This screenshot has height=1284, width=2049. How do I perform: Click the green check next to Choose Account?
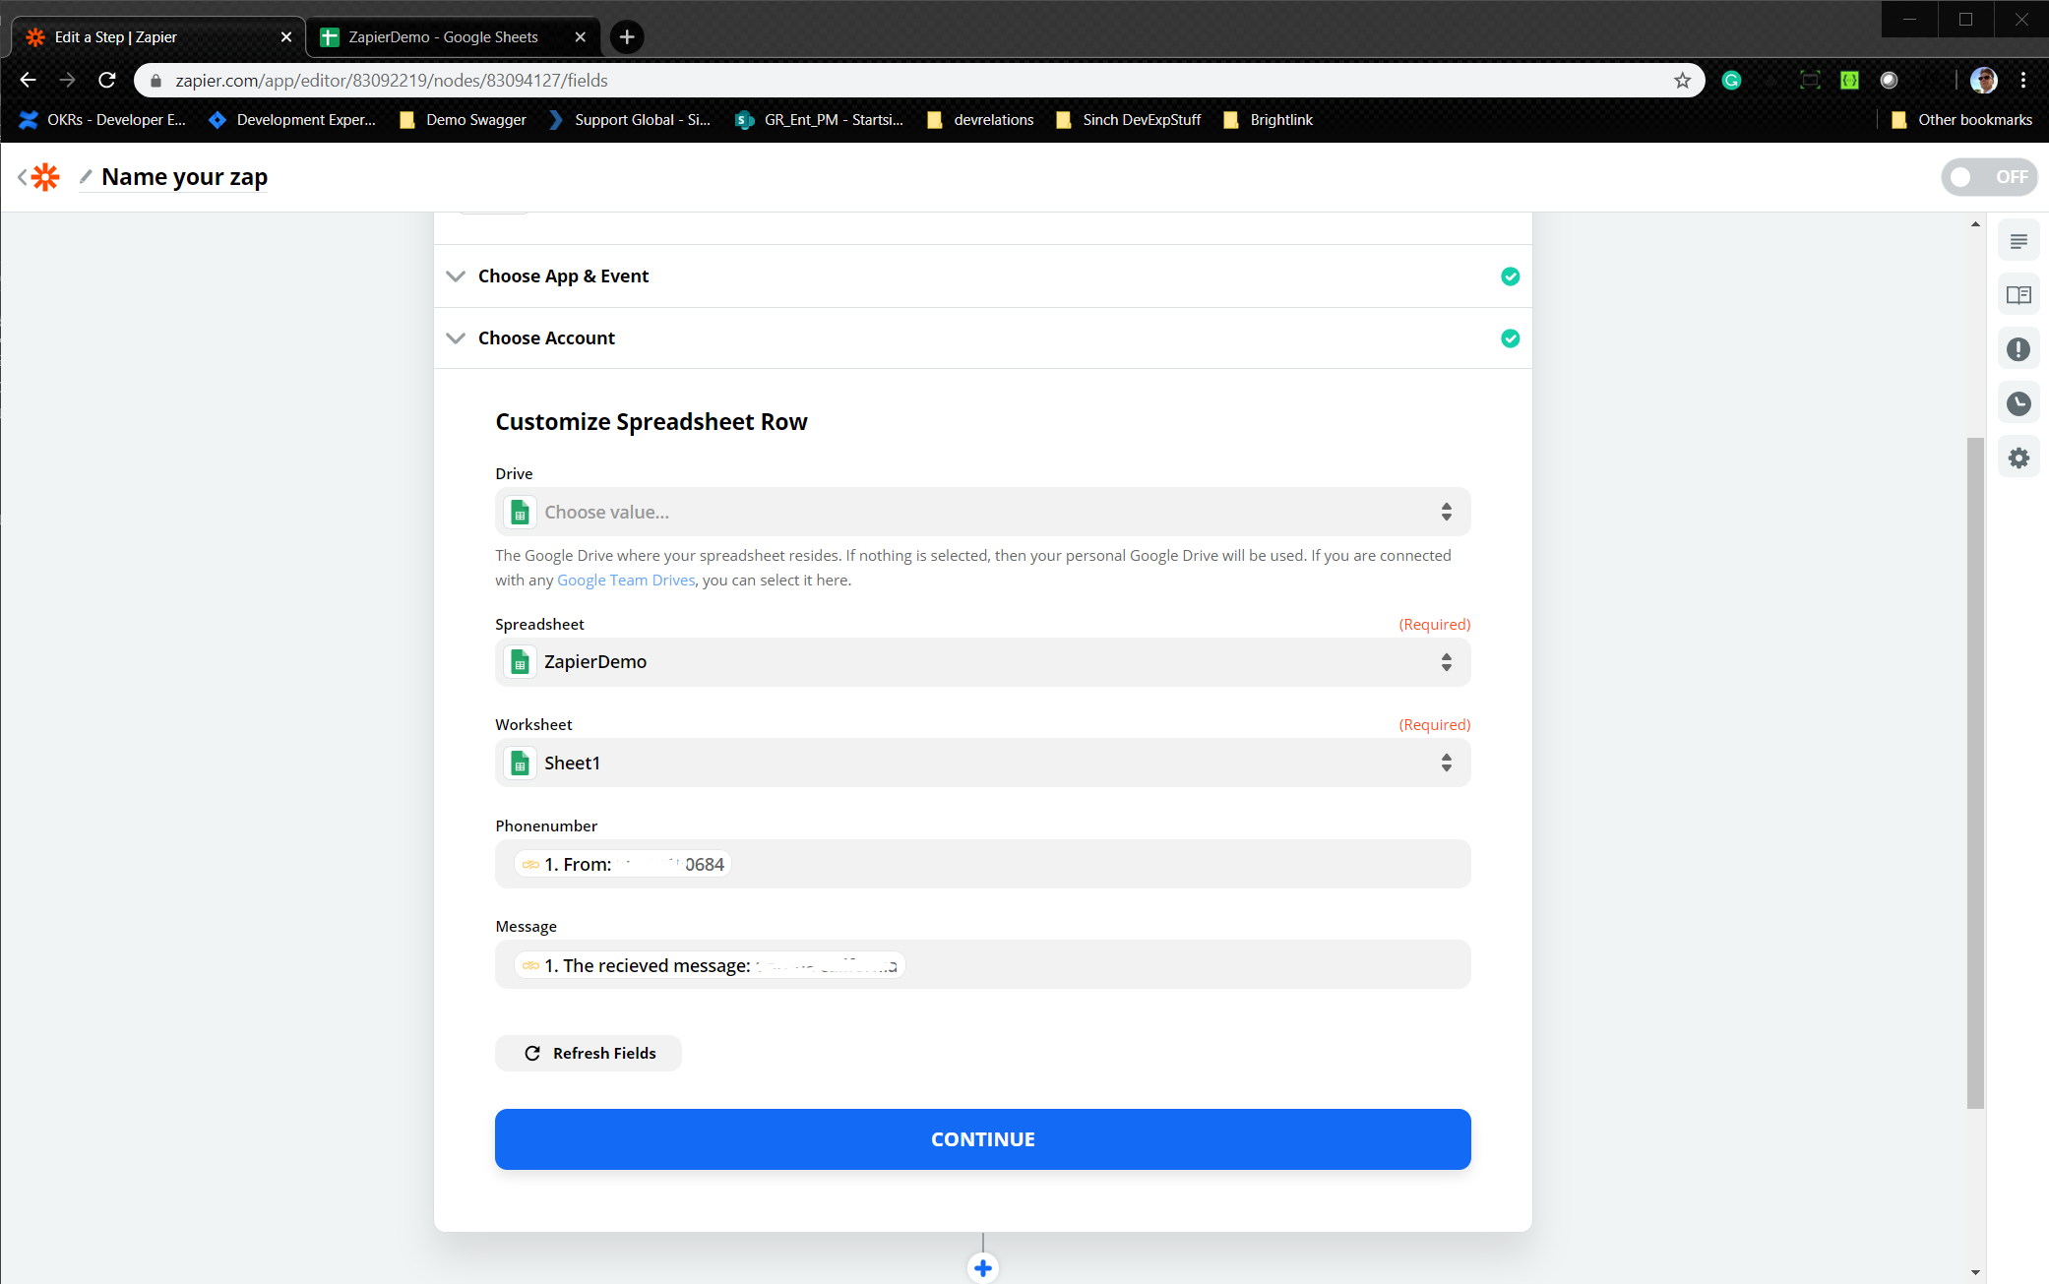coord(1510,338)
